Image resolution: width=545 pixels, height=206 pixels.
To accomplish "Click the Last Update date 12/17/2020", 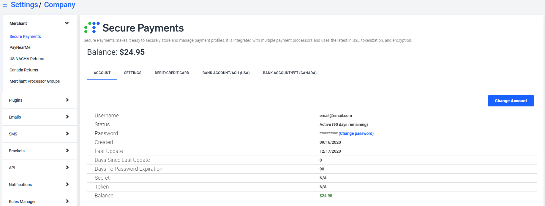I will [330, 151].
